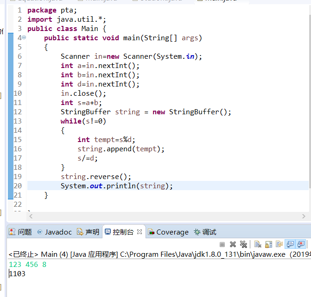Collapse the main method fold marker

[19, 38]
